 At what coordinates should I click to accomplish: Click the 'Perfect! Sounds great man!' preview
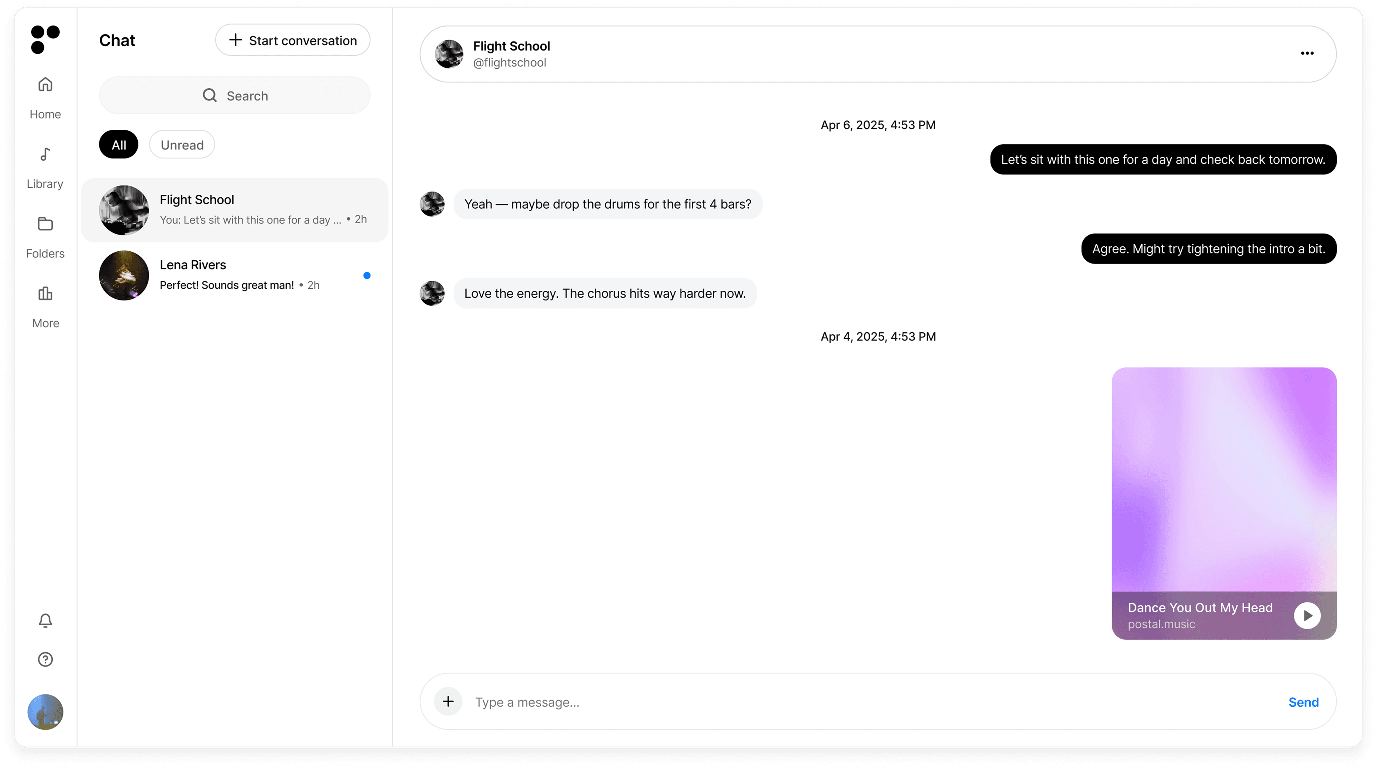pos(227,285)
